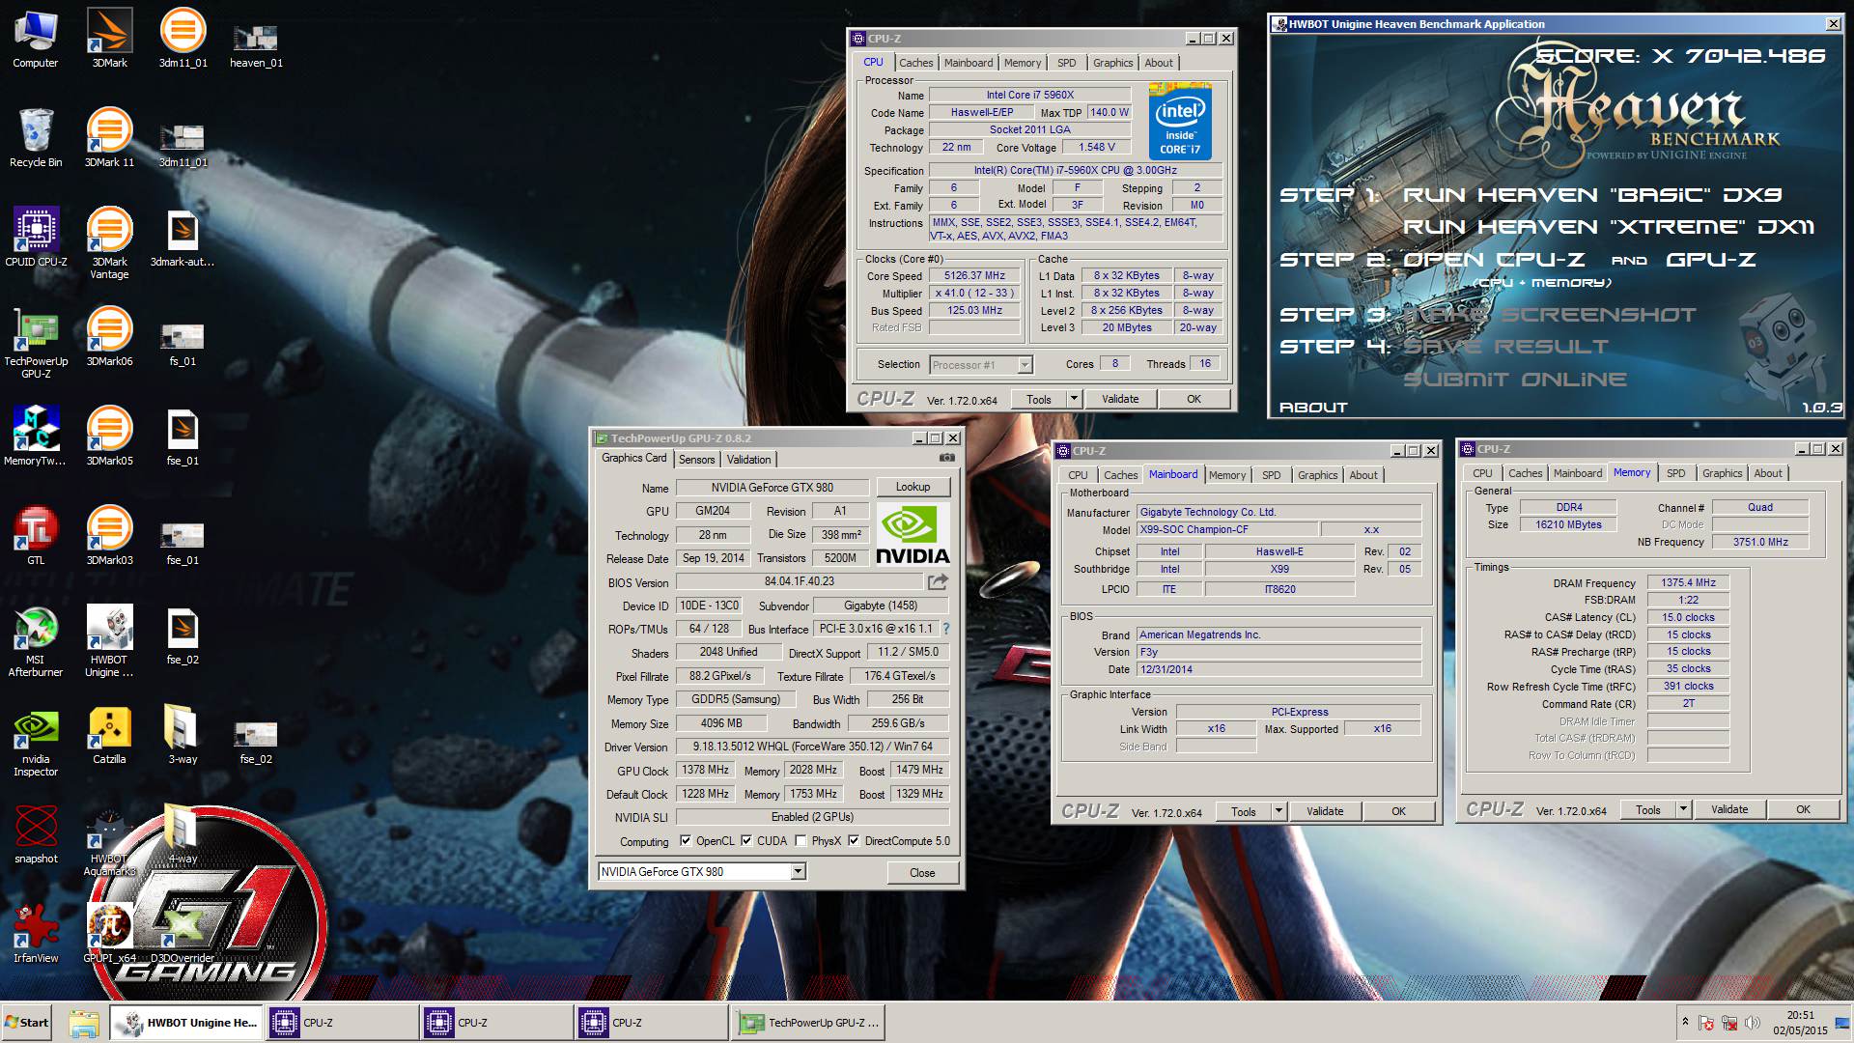The width and height of the screenshot is (1854, 1043).
Task: Click GPU-Z screenshot camera icon
Action: pos(947,458)
